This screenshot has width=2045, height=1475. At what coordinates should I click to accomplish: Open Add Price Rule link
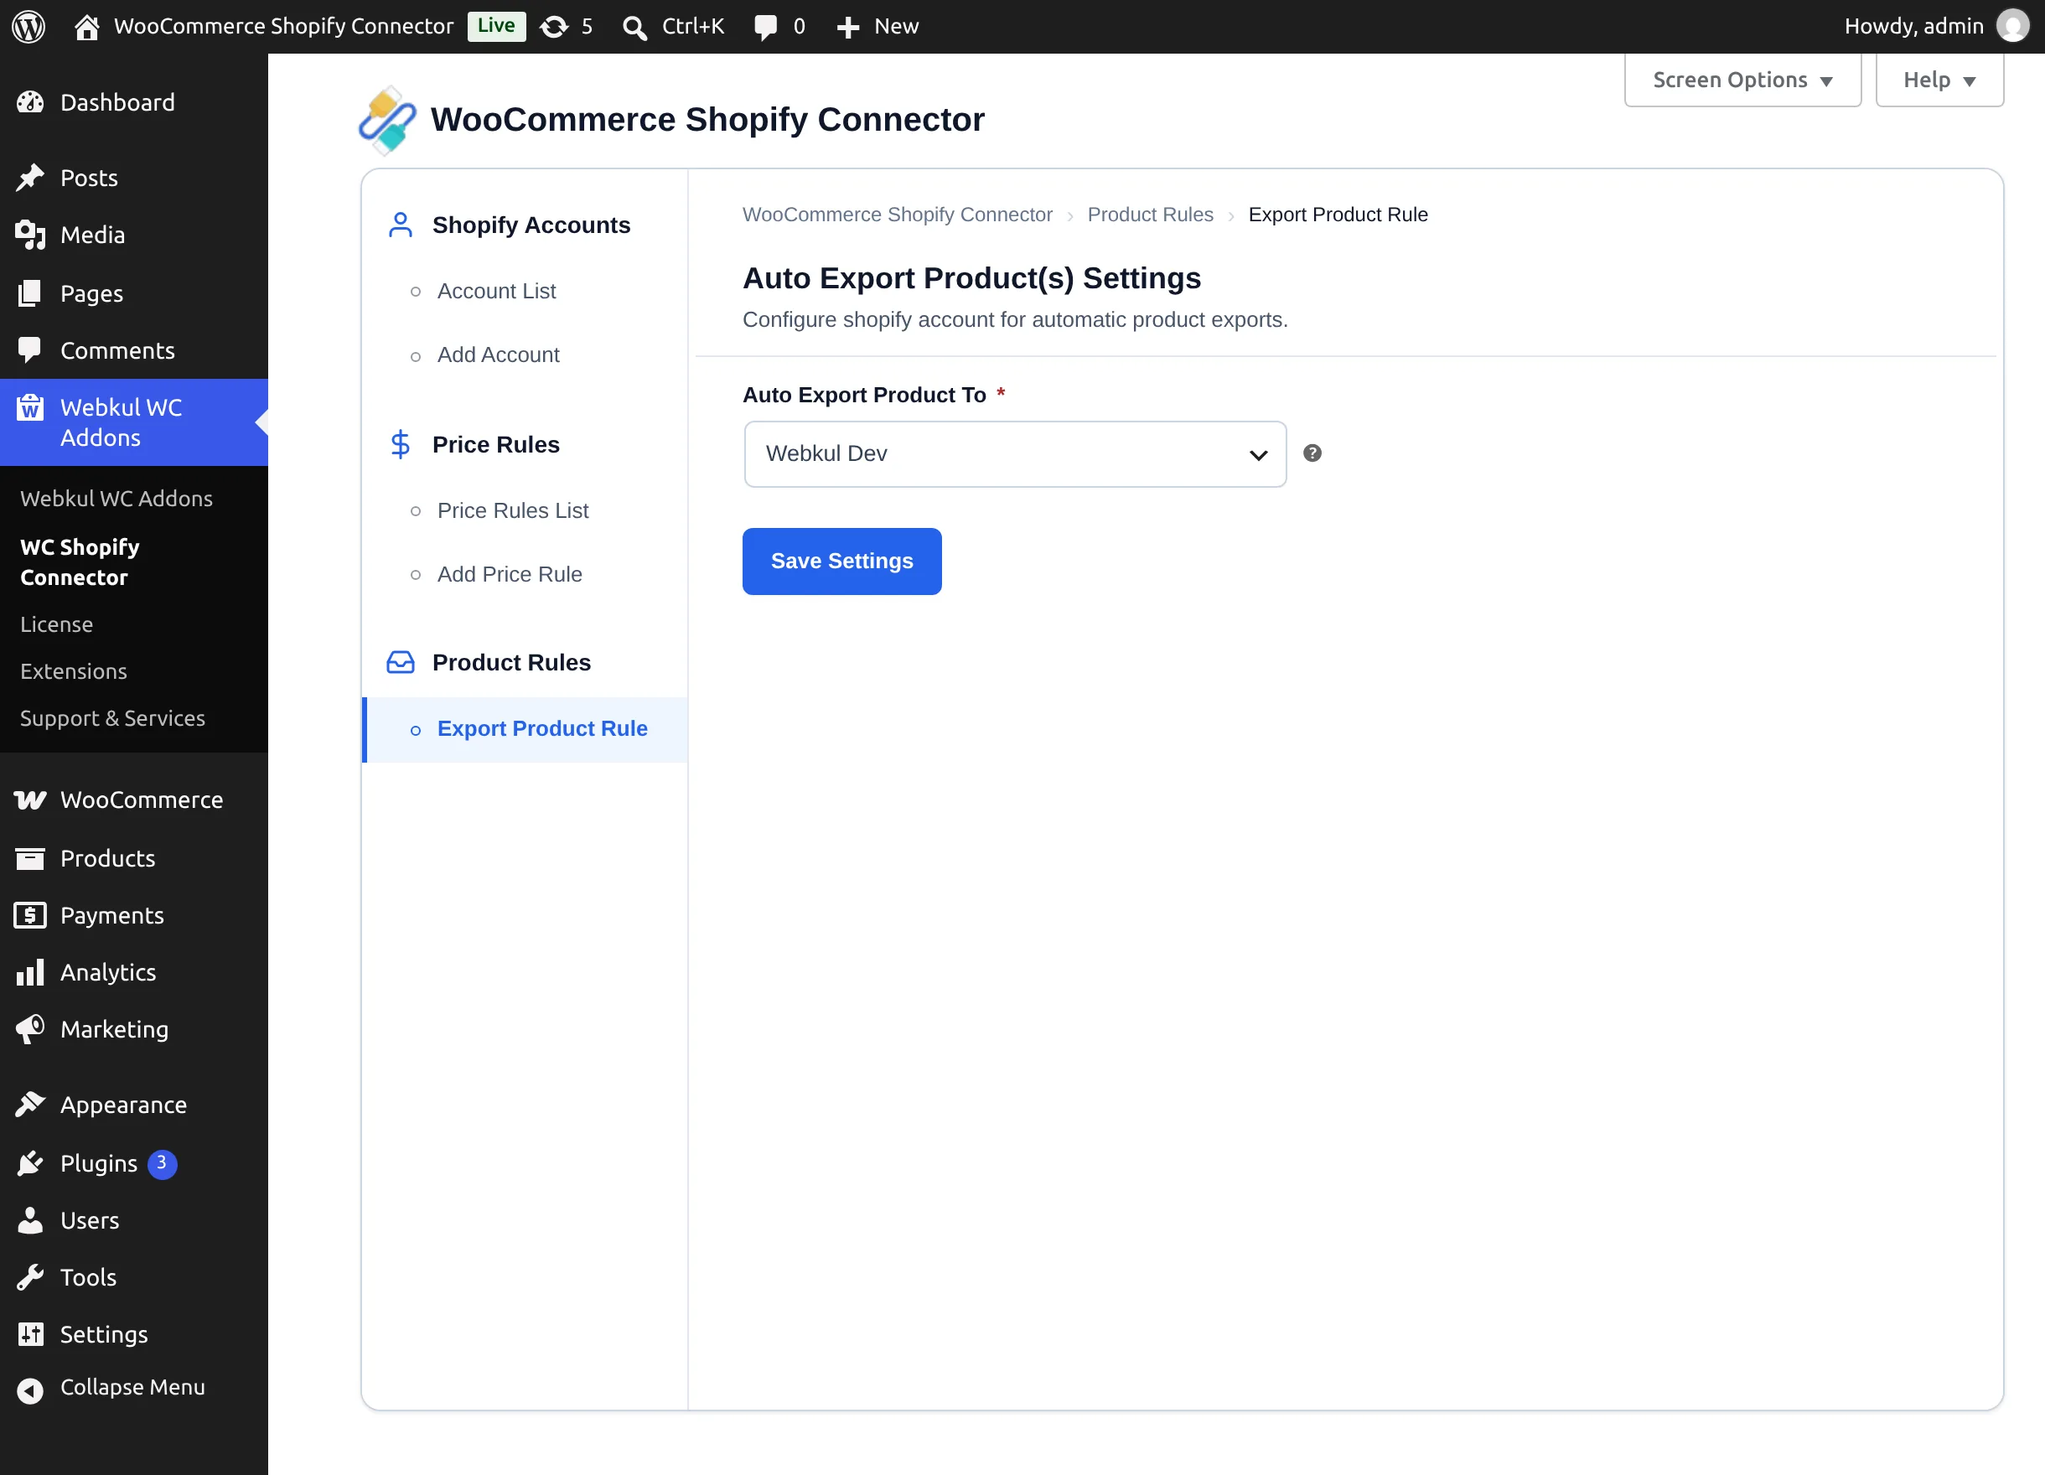[x=510, y=574]
